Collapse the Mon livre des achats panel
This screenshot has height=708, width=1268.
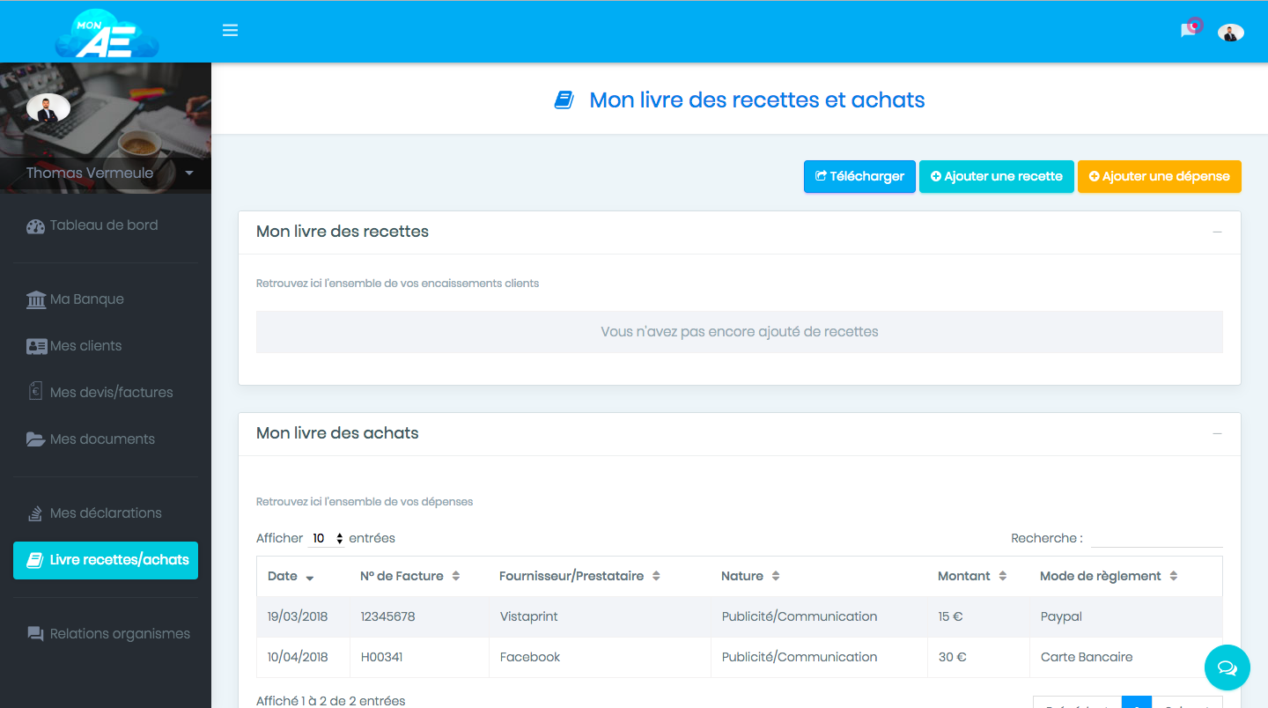tap(1217, 434)
